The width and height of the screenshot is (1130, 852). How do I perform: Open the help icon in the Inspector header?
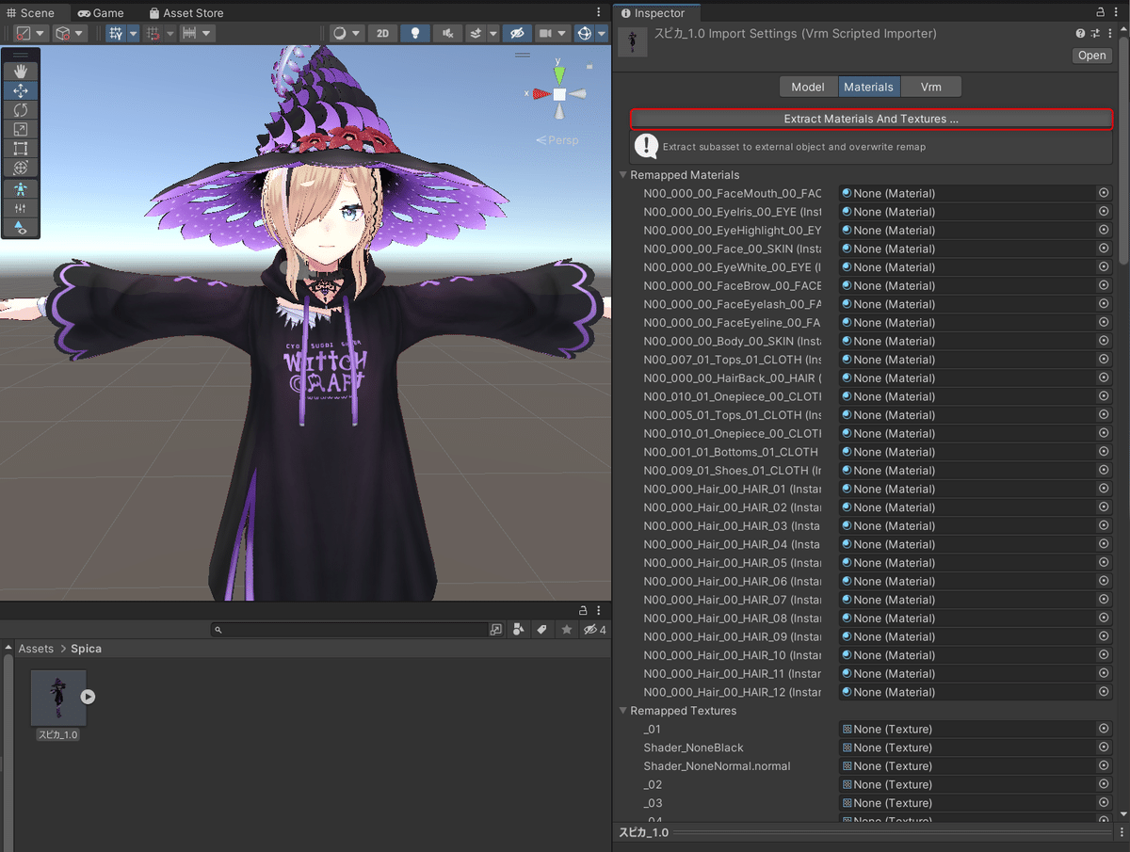(1079, 33)
